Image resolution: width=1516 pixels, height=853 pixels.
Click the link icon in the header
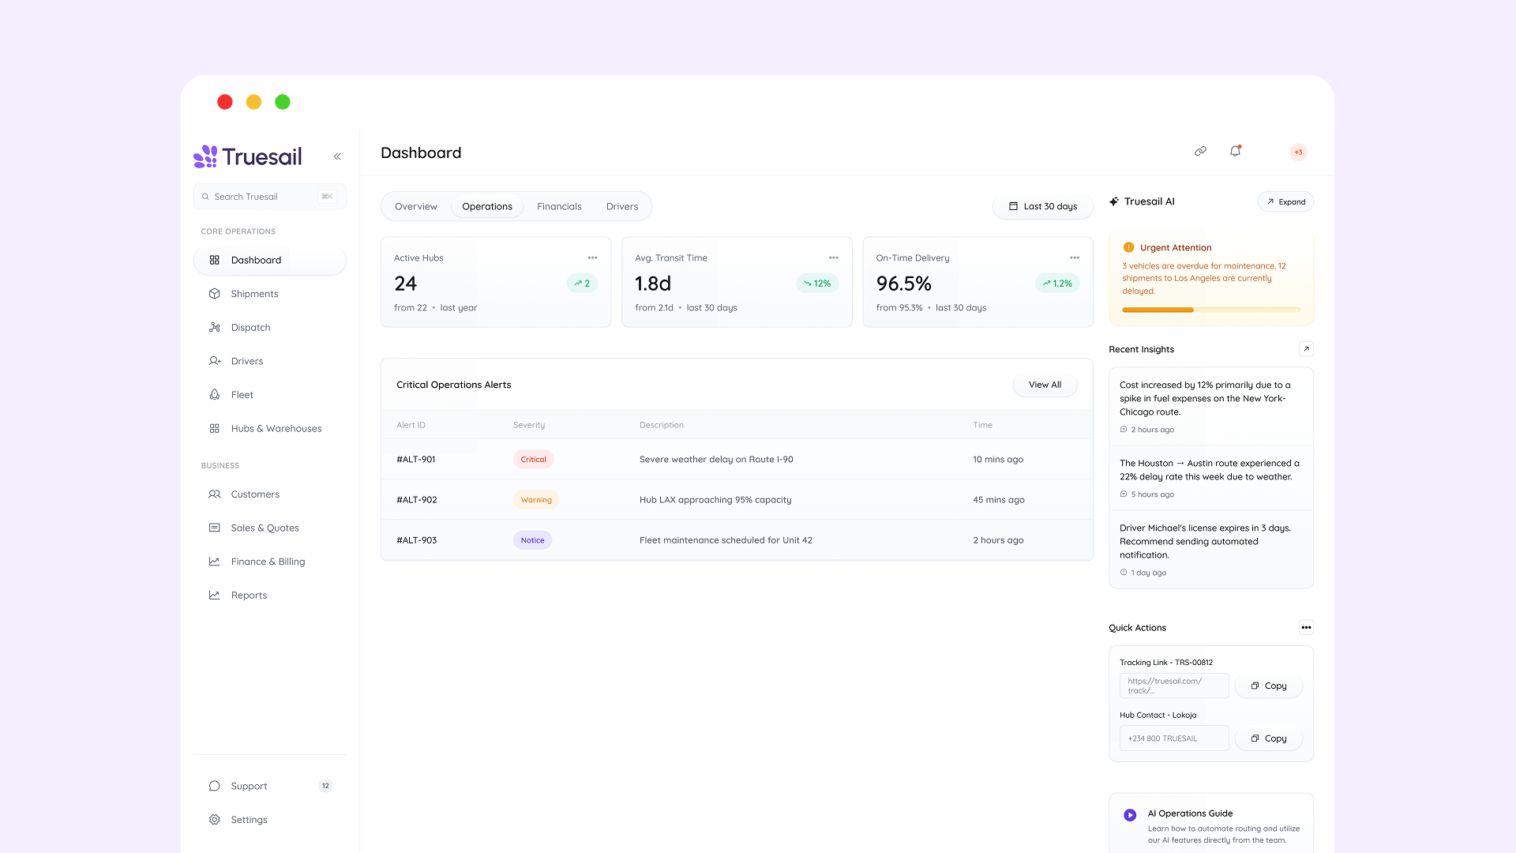(1200, 151)
